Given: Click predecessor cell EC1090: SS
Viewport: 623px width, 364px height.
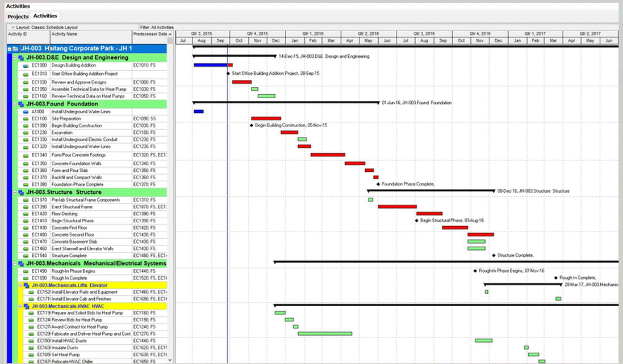Looking at the screenshot, I should (144, 118).
